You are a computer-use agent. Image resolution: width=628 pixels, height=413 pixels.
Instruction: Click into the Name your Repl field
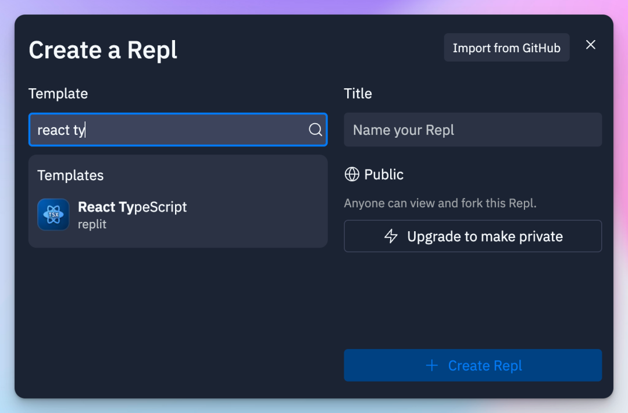tap(472, 130)
